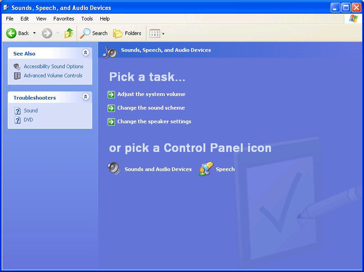364x272 pixels.
Task: Click the Search toolbar label
Action: [100, 33]
